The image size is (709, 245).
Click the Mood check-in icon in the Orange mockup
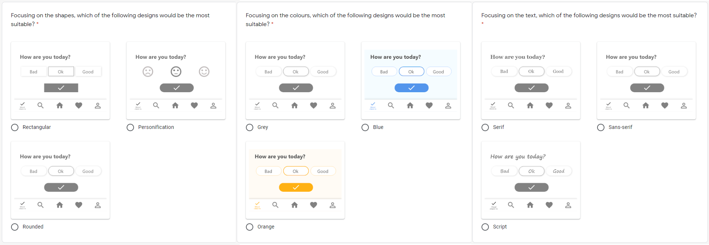pyautogui.click(x=257, y=205)
